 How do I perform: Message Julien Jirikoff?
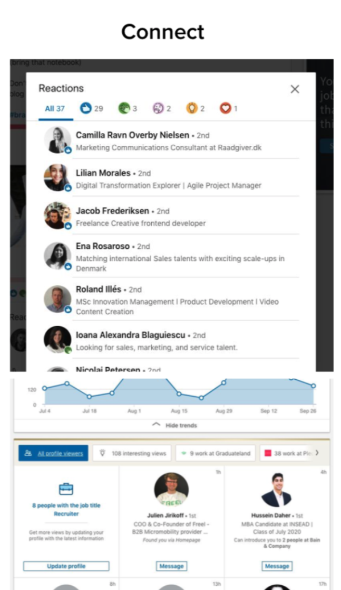pos(171,566)
